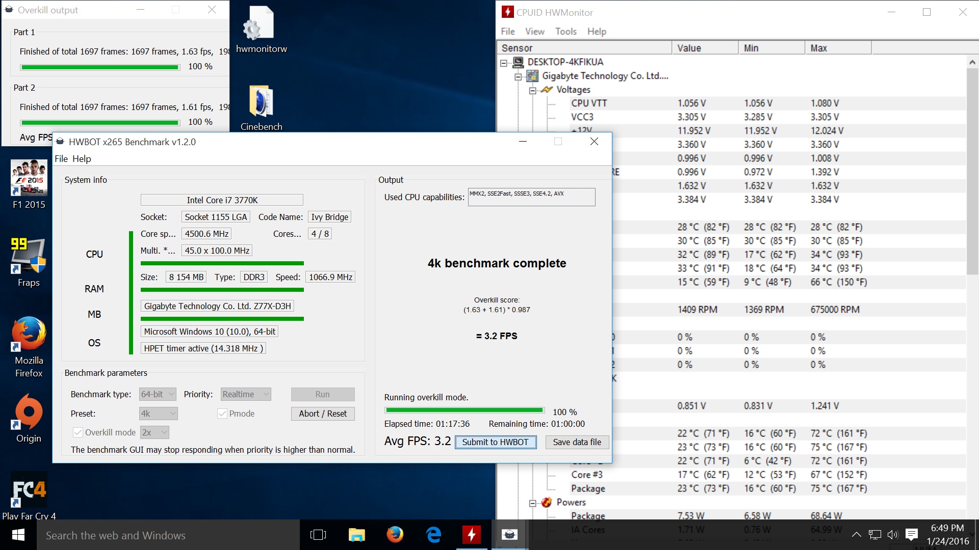Collapse the Voltages tree node
This screenshot has width=979, height=550.
point(532,91)
